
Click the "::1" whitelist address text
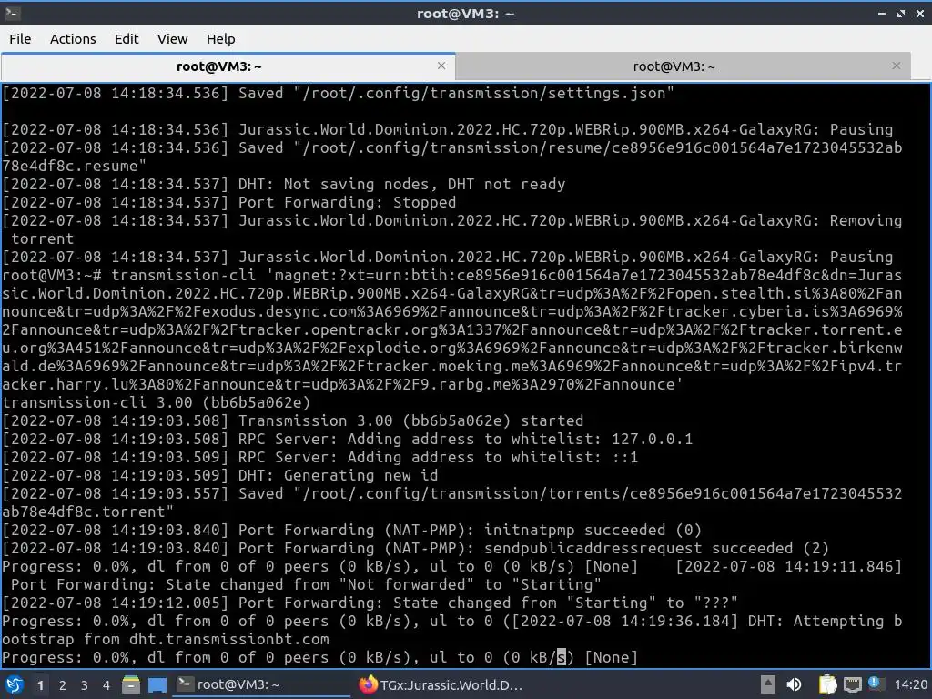point(624,457)
